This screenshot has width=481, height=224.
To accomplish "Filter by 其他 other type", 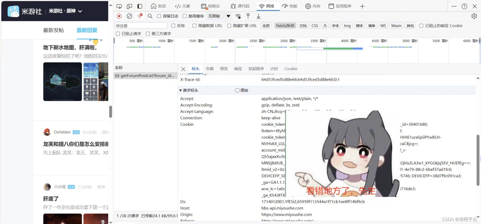I will [x=410, y=26].
